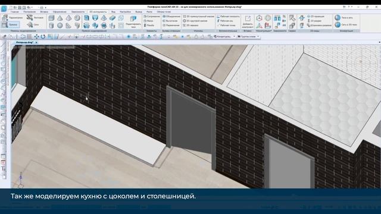Switch to the Оформление ribbon tab
Viewport: 381px width, 214px height.
[60, 12]
